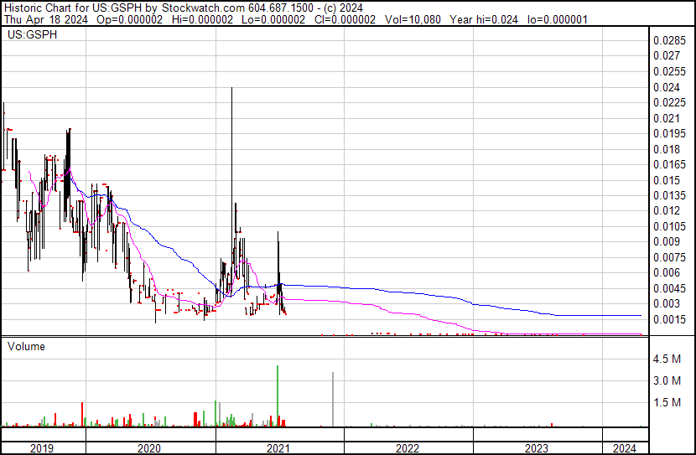Click the Op=0.000002 open price in header
The image size is (696, 455).
(129, 19)
